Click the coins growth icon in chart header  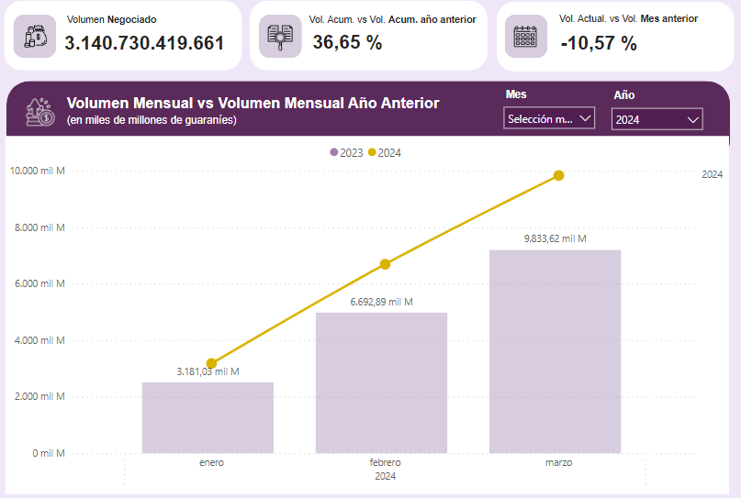pos(40,112)
